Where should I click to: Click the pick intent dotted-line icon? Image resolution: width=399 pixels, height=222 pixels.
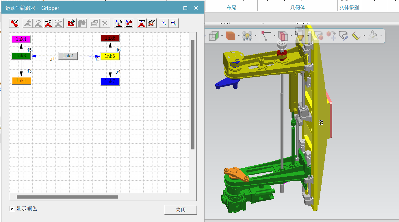(266, 36)
